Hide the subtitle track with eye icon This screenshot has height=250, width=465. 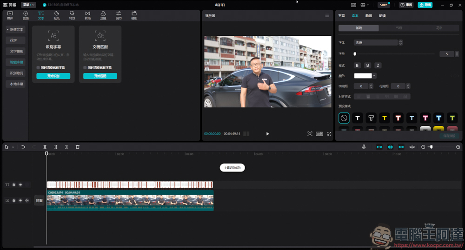point(20,185)
